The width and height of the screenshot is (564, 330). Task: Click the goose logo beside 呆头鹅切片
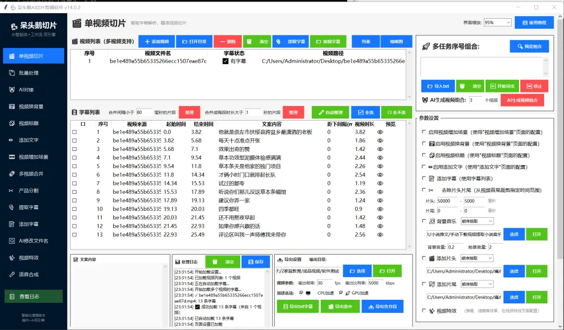pyautogui.click(x=14, y=26)
